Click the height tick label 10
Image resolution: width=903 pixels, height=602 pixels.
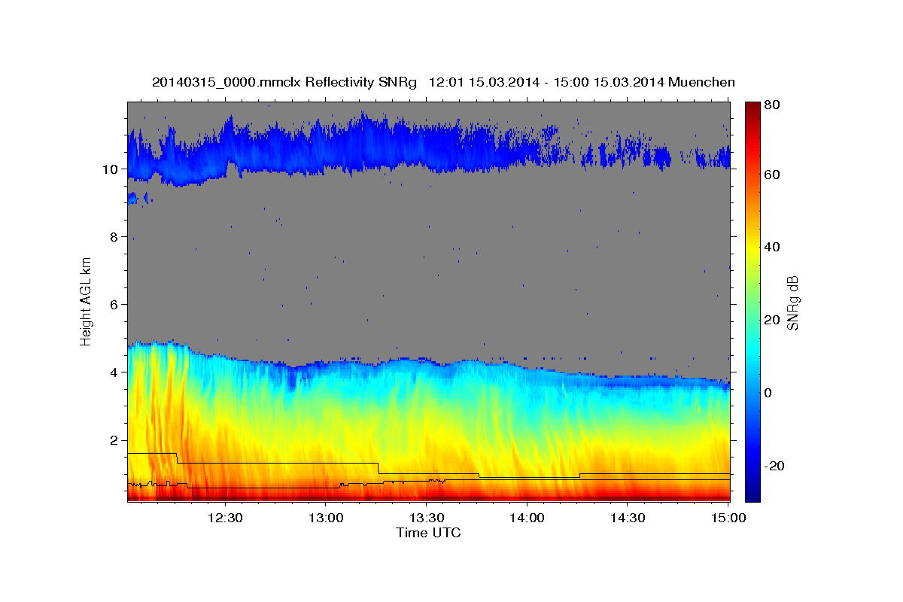click(109, 169)
